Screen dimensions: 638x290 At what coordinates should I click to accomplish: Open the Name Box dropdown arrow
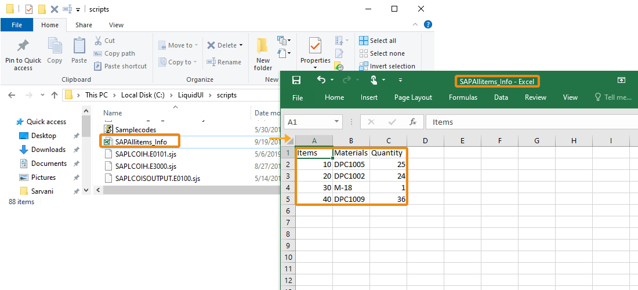coord(337,122)
